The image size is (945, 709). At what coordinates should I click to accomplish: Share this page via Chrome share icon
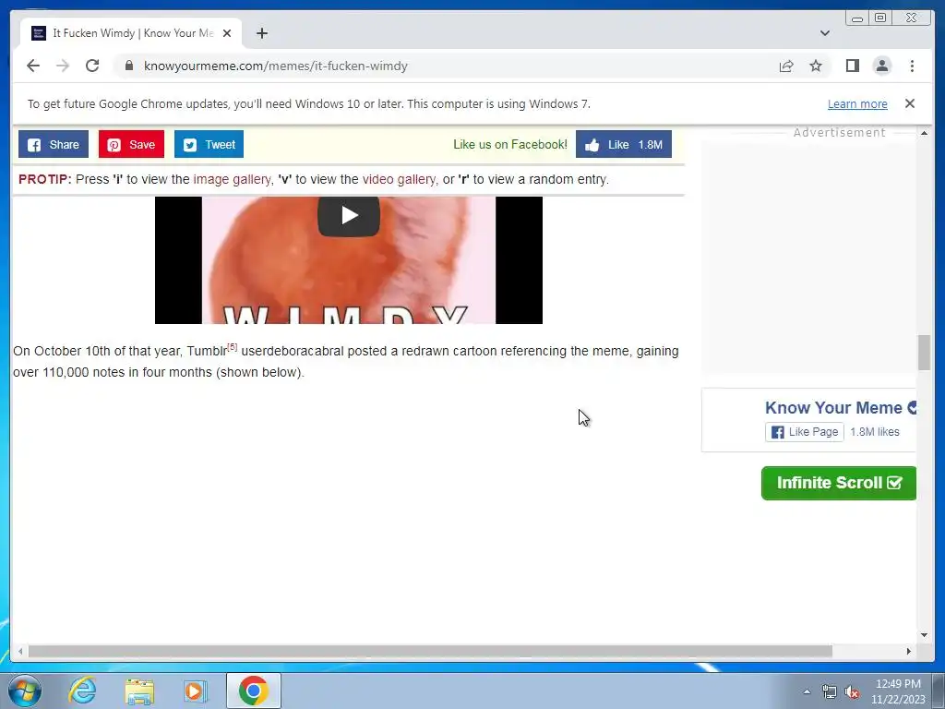(x=786, y=66)
